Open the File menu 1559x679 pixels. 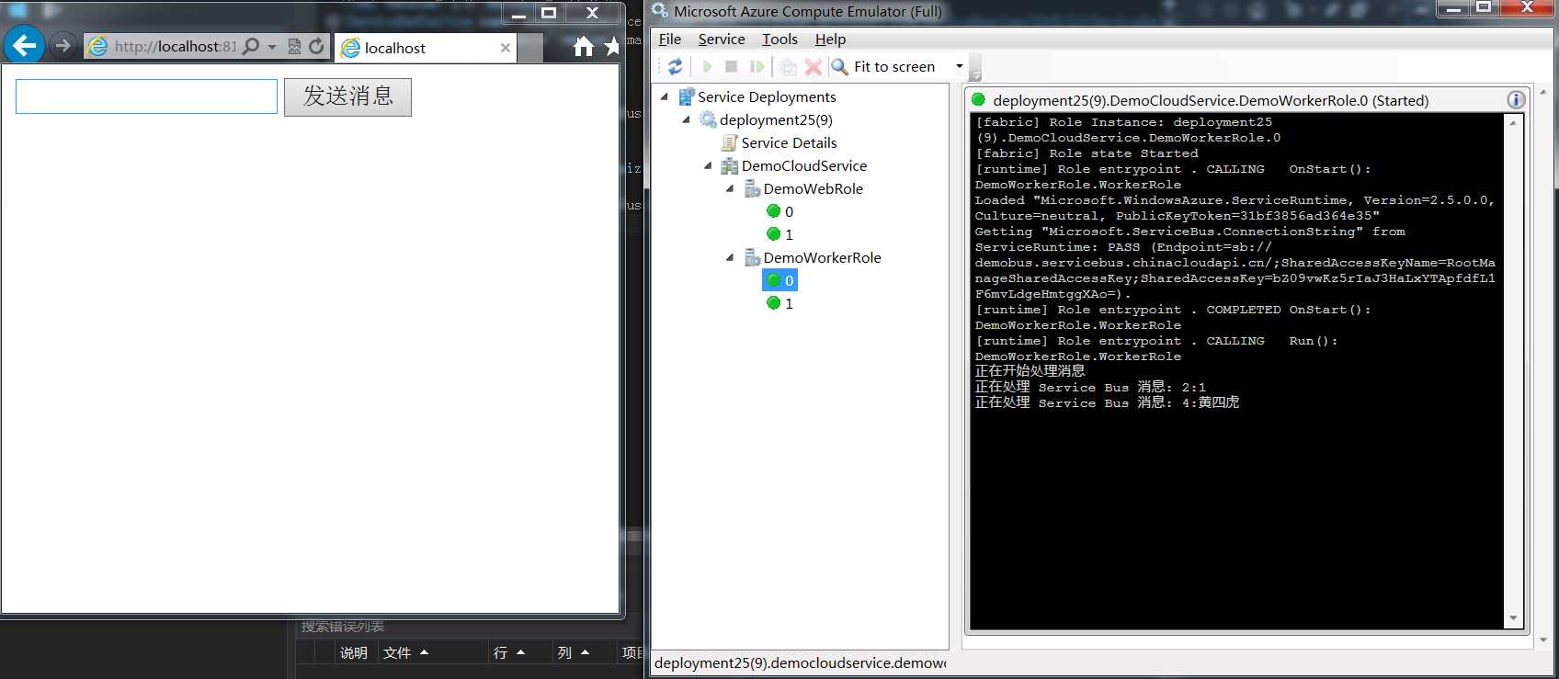(x=670, y=39)
